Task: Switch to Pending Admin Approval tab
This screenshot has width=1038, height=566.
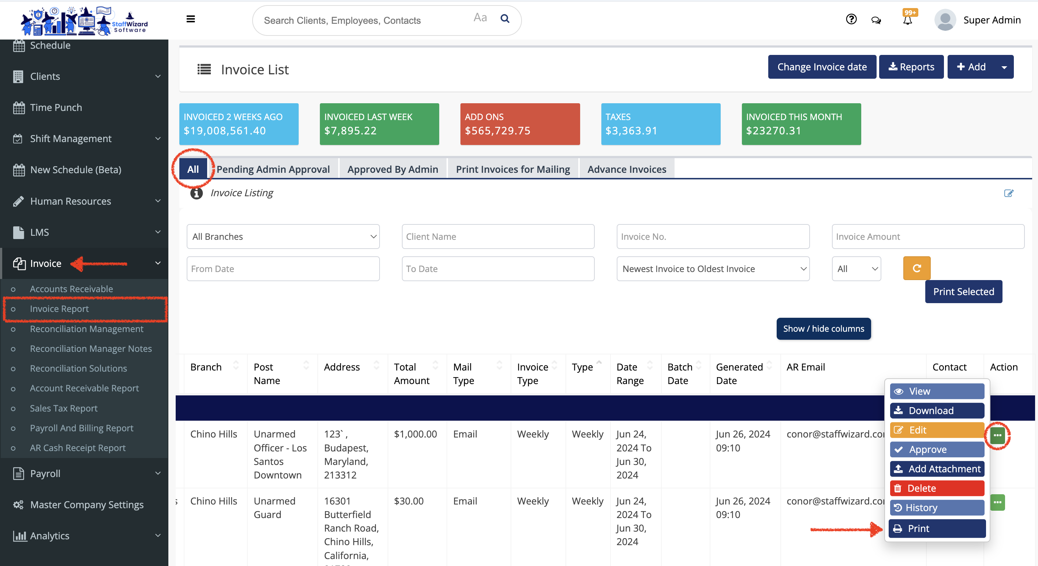Action: (x=273, y=169)
